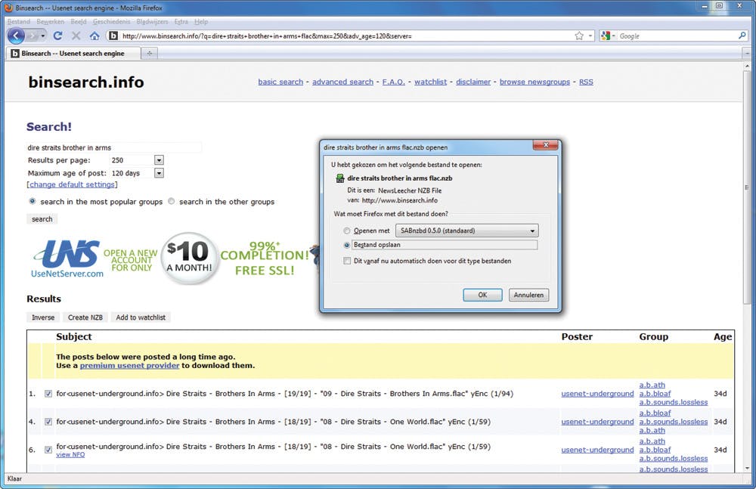The image size is (756, 489).
Task: Open the Beeld menu
Action: [79, 22]
